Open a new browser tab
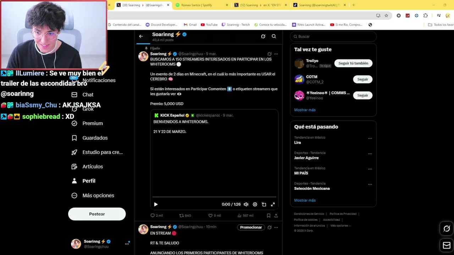Screen dimensions: 454x255 pos(353,5)
